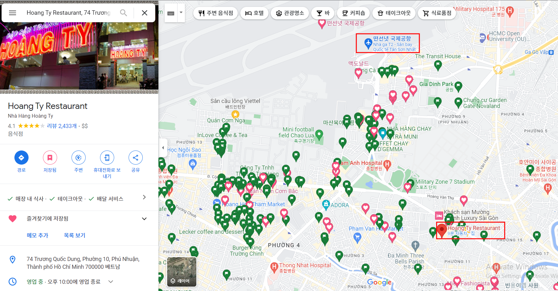Expand the service options row chevron
The width and height of the screenshot is (558, 291).
click(x=144, y=197)
